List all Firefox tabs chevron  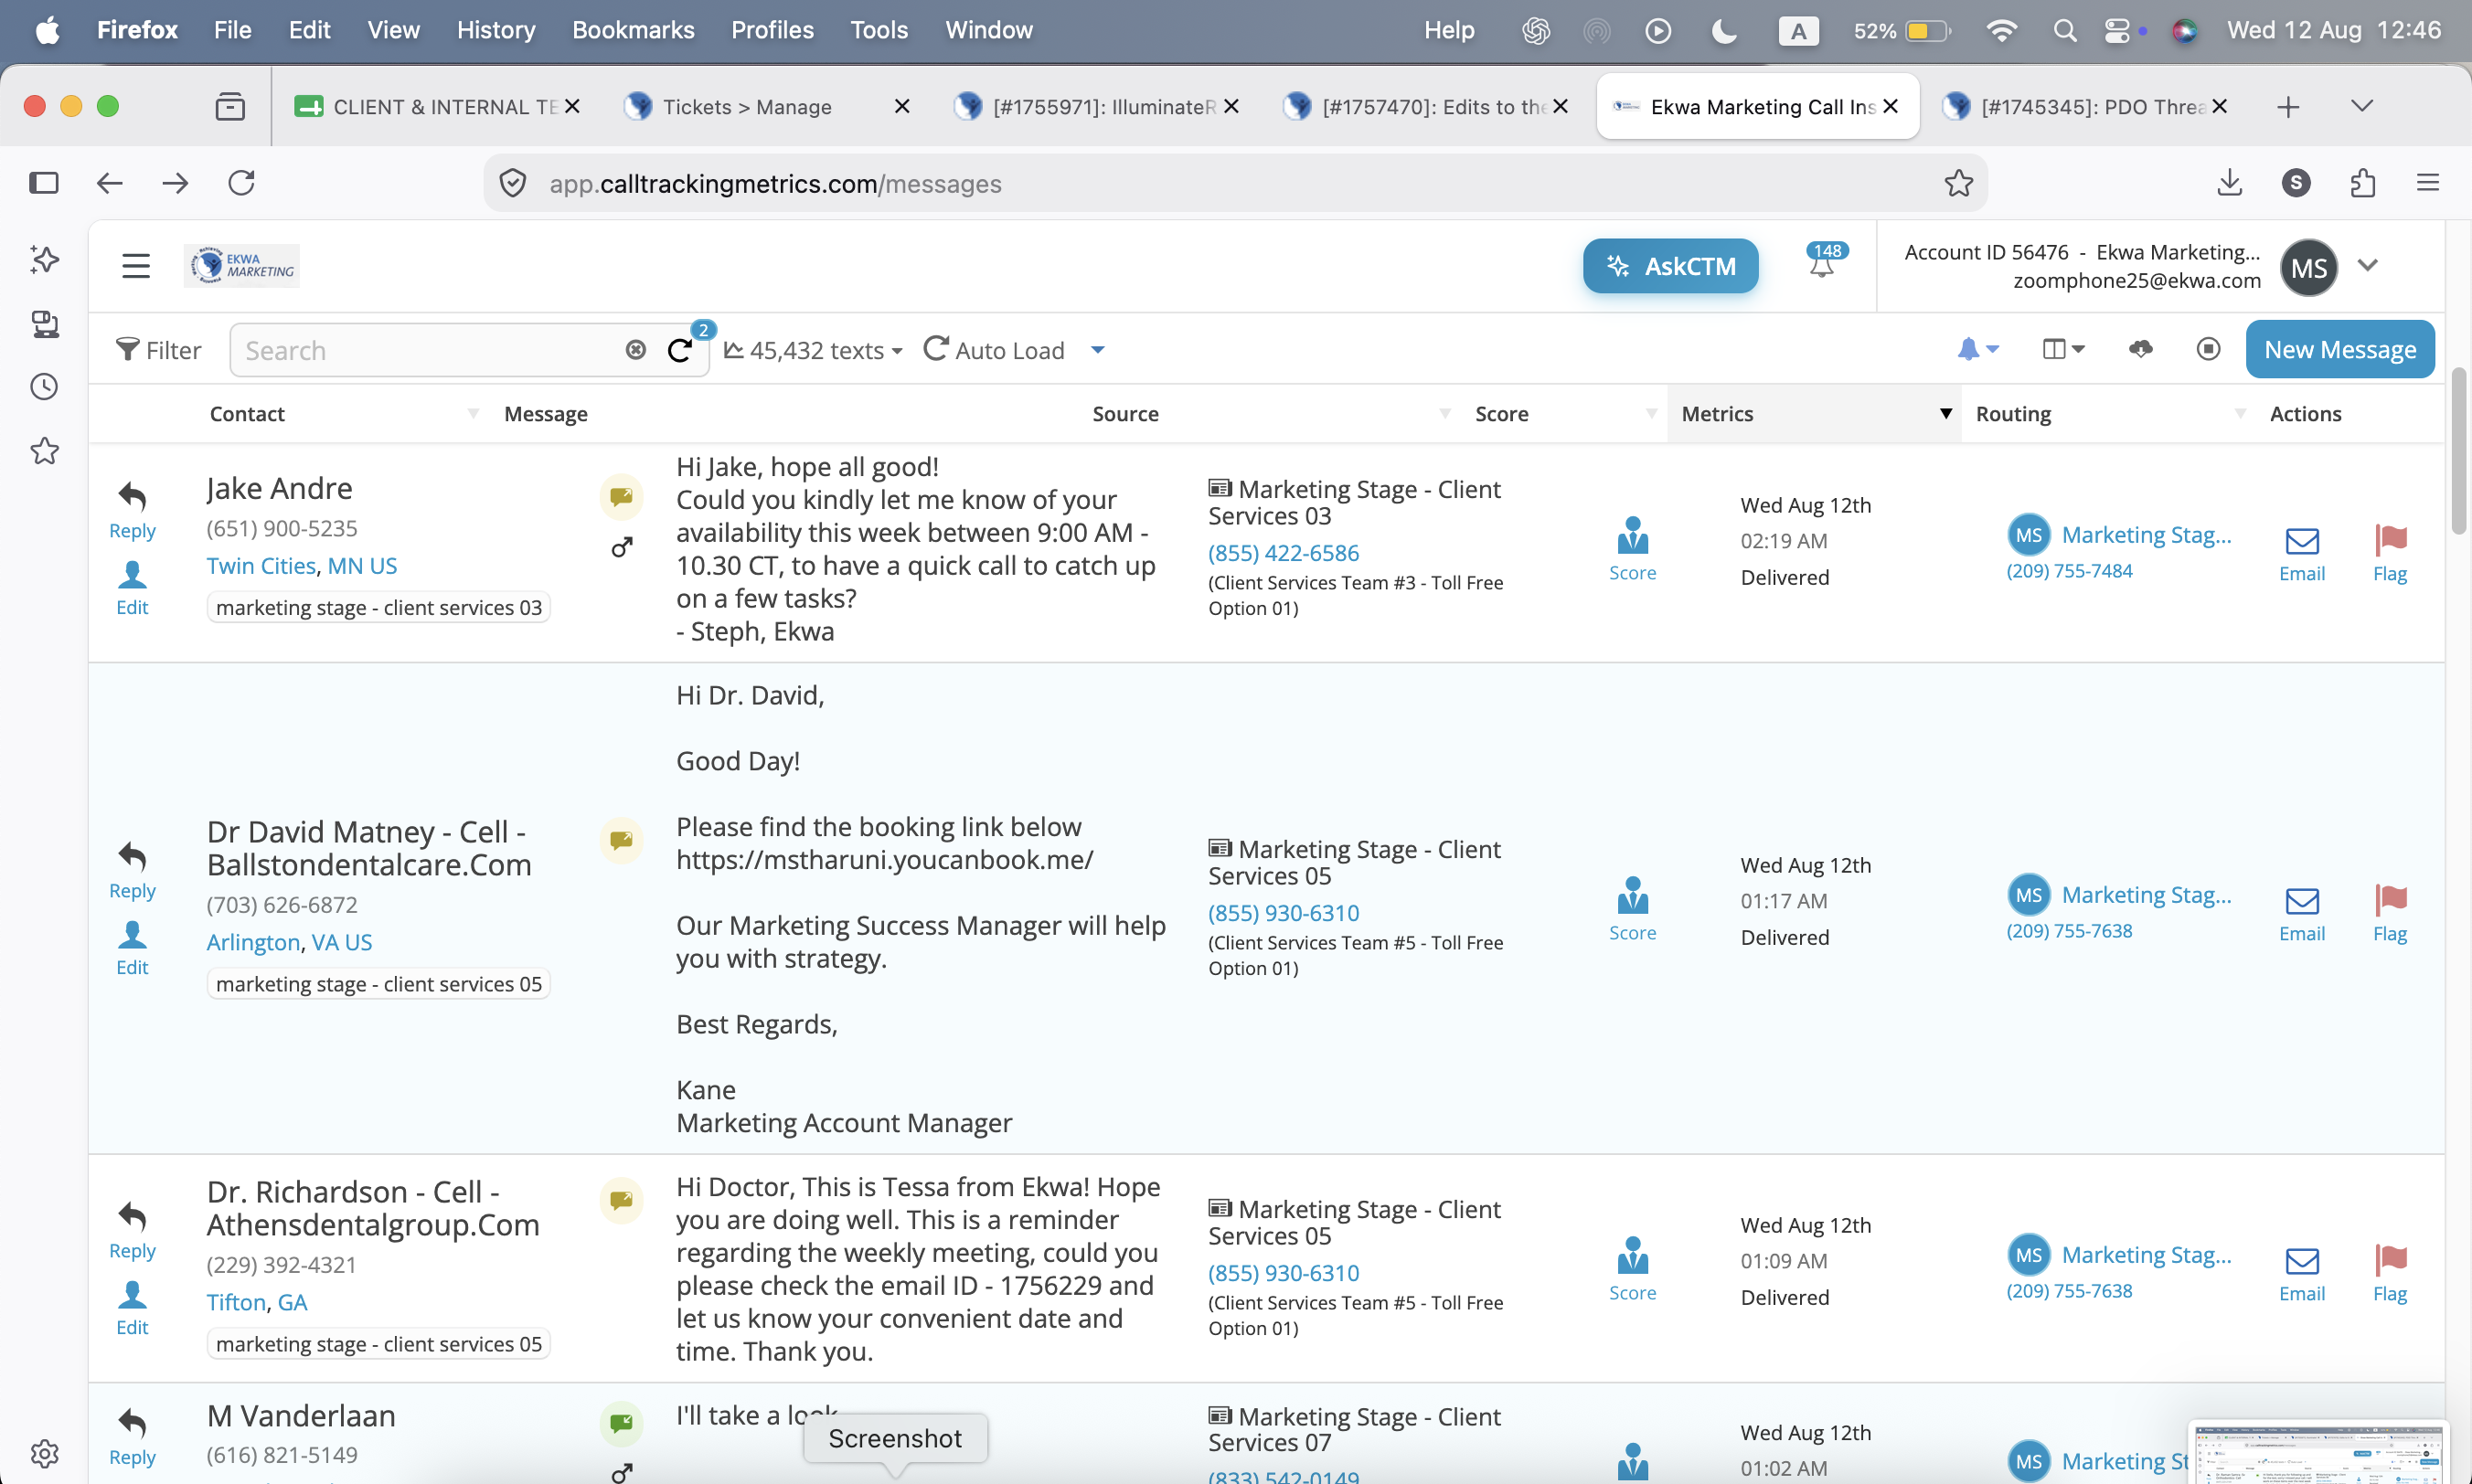2362,106
